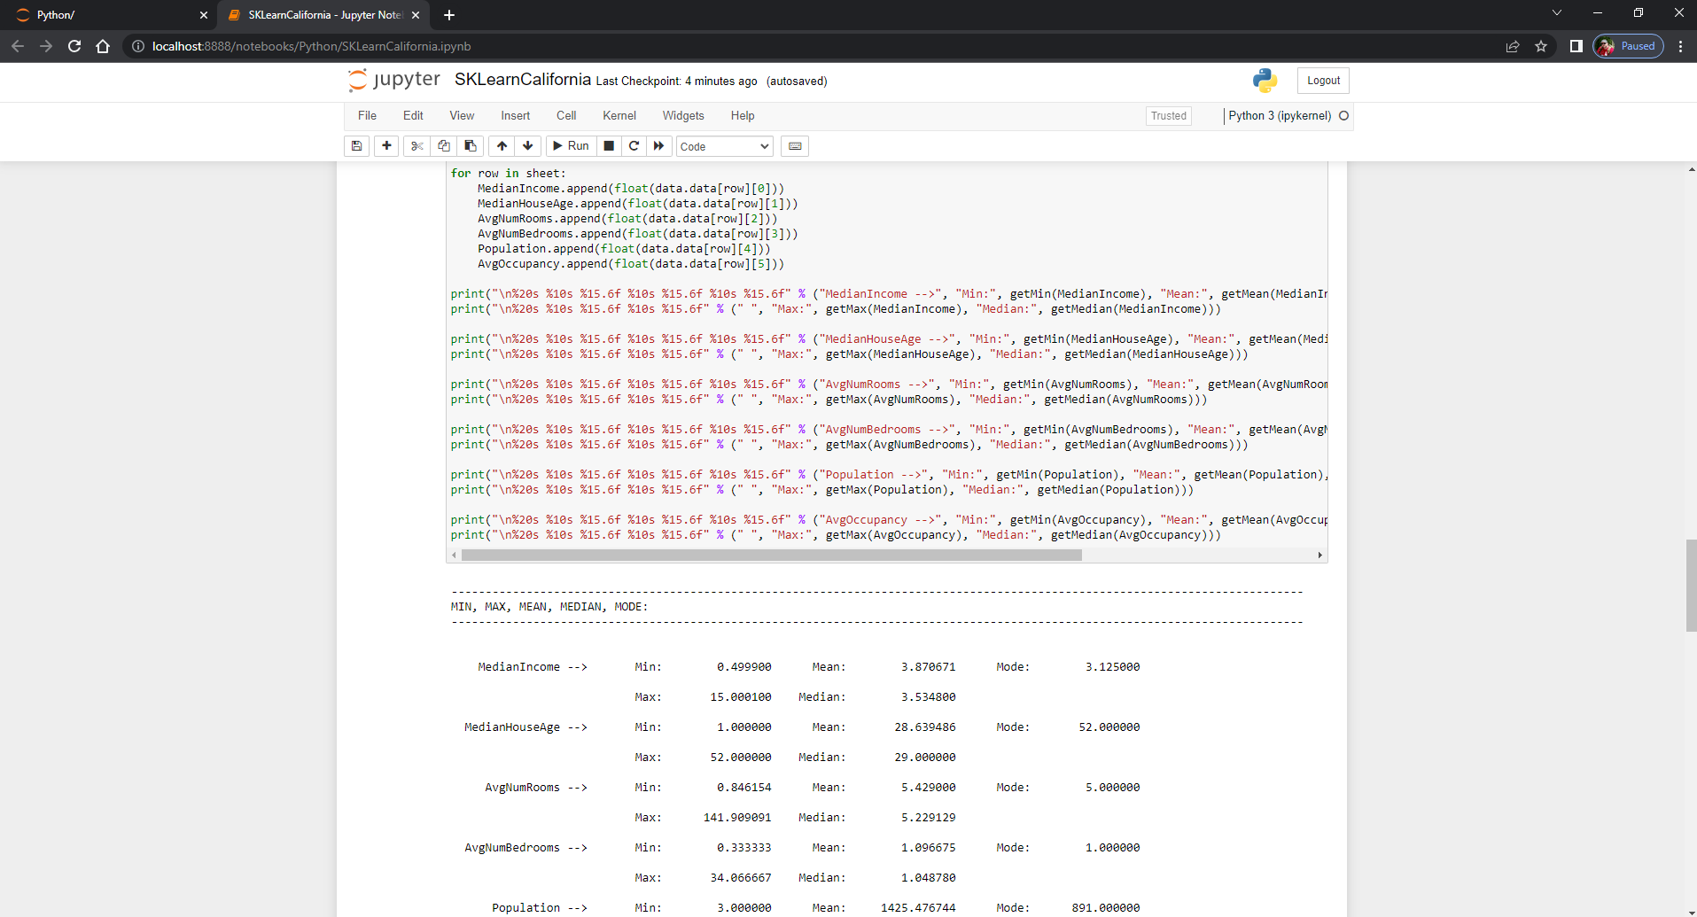Toggle browser bookmark star for this page
1697x917 pixels.
(x=1541, y=46)
